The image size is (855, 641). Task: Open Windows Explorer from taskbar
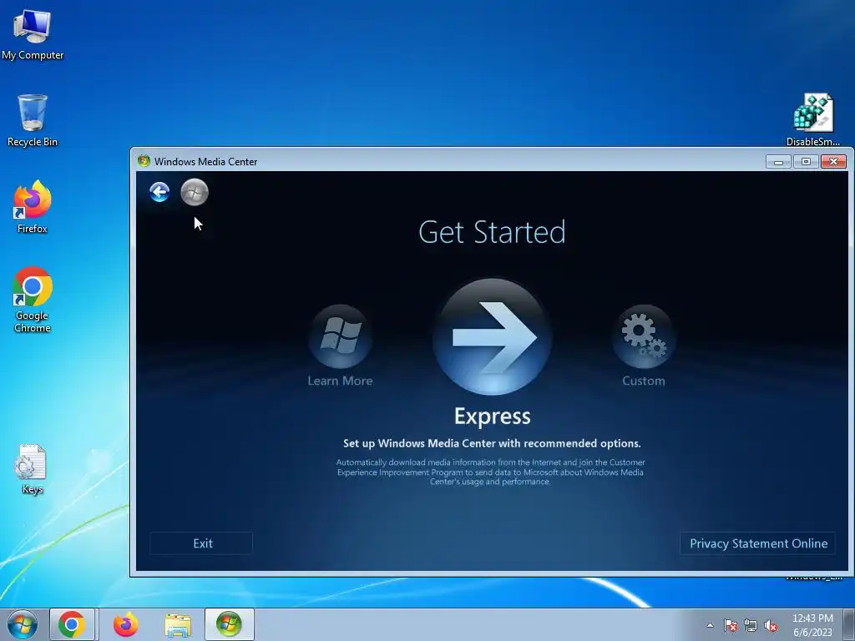click(x=178, y=625)
